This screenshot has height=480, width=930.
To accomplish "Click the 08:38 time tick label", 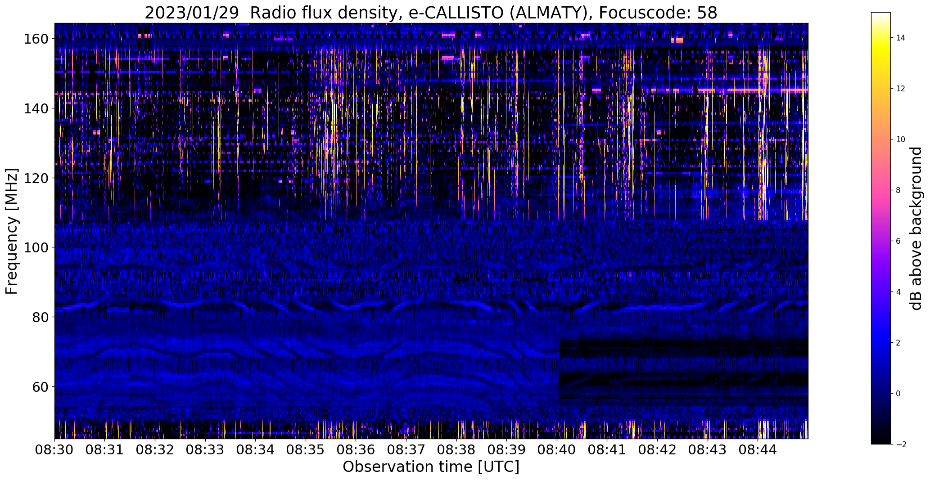I will (x=456, y=449).
